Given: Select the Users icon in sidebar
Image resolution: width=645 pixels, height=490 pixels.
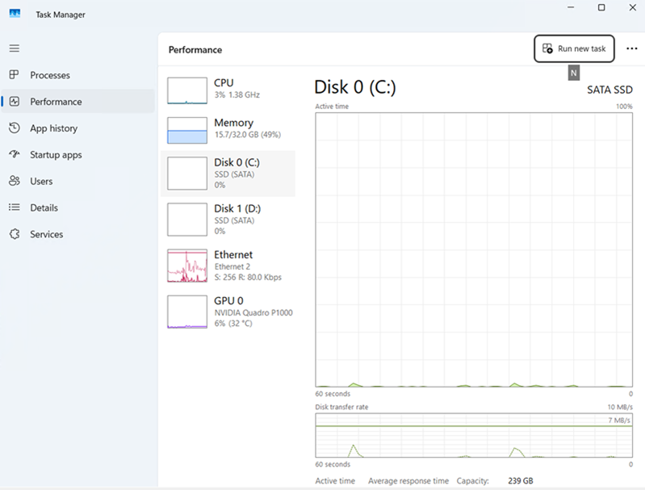Looking at the screenshot, I should 14,182.
